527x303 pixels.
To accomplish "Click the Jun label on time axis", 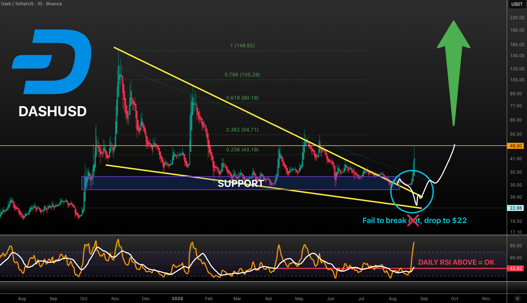I will pyautogui.click(x=331, y=299).
